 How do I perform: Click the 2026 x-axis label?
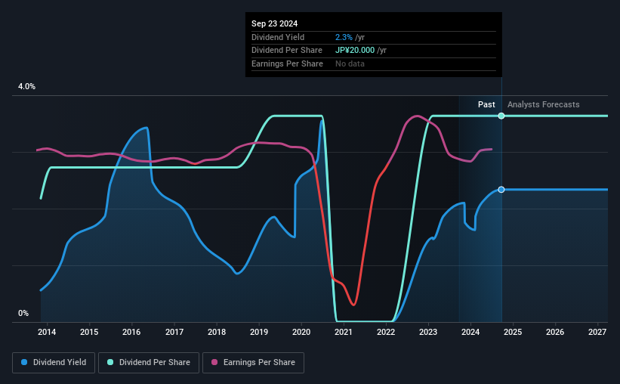pos(555,332)
